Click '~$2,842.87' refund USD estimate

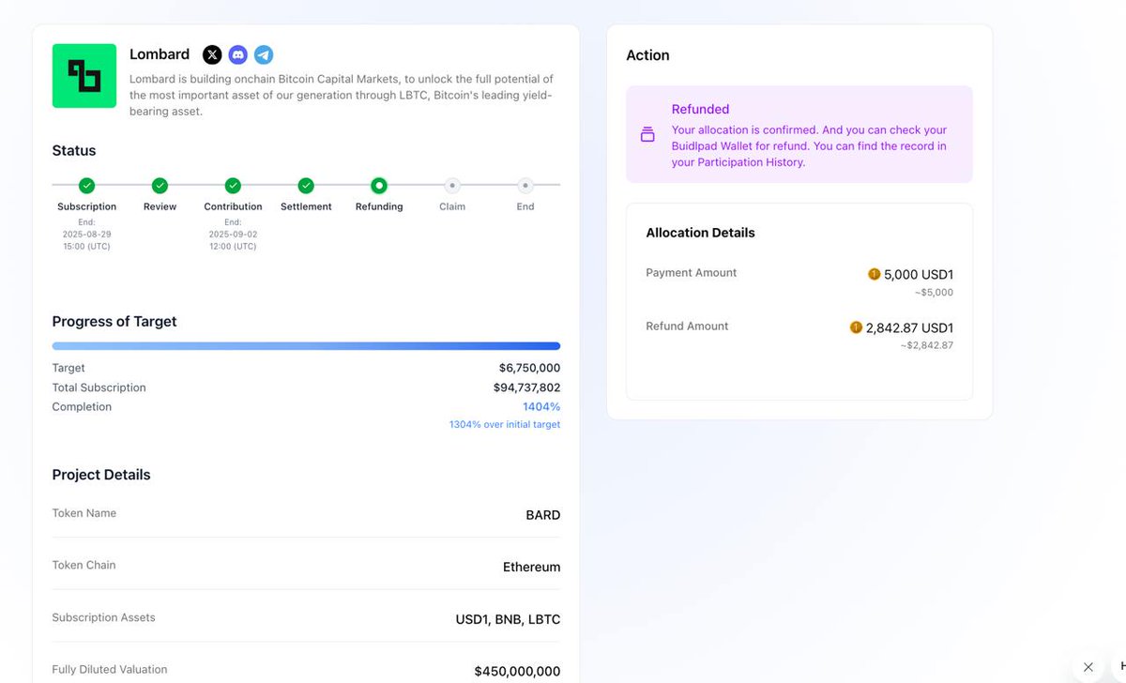coord(927,345)
